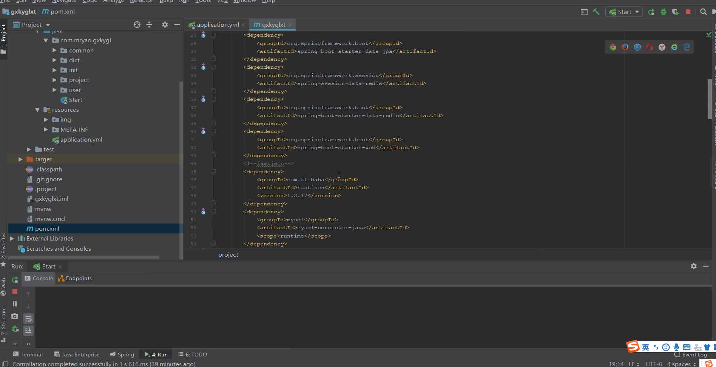Open in Firefox browser icon
The width and height of the screenshot is (716, 367).
[625, 47]
